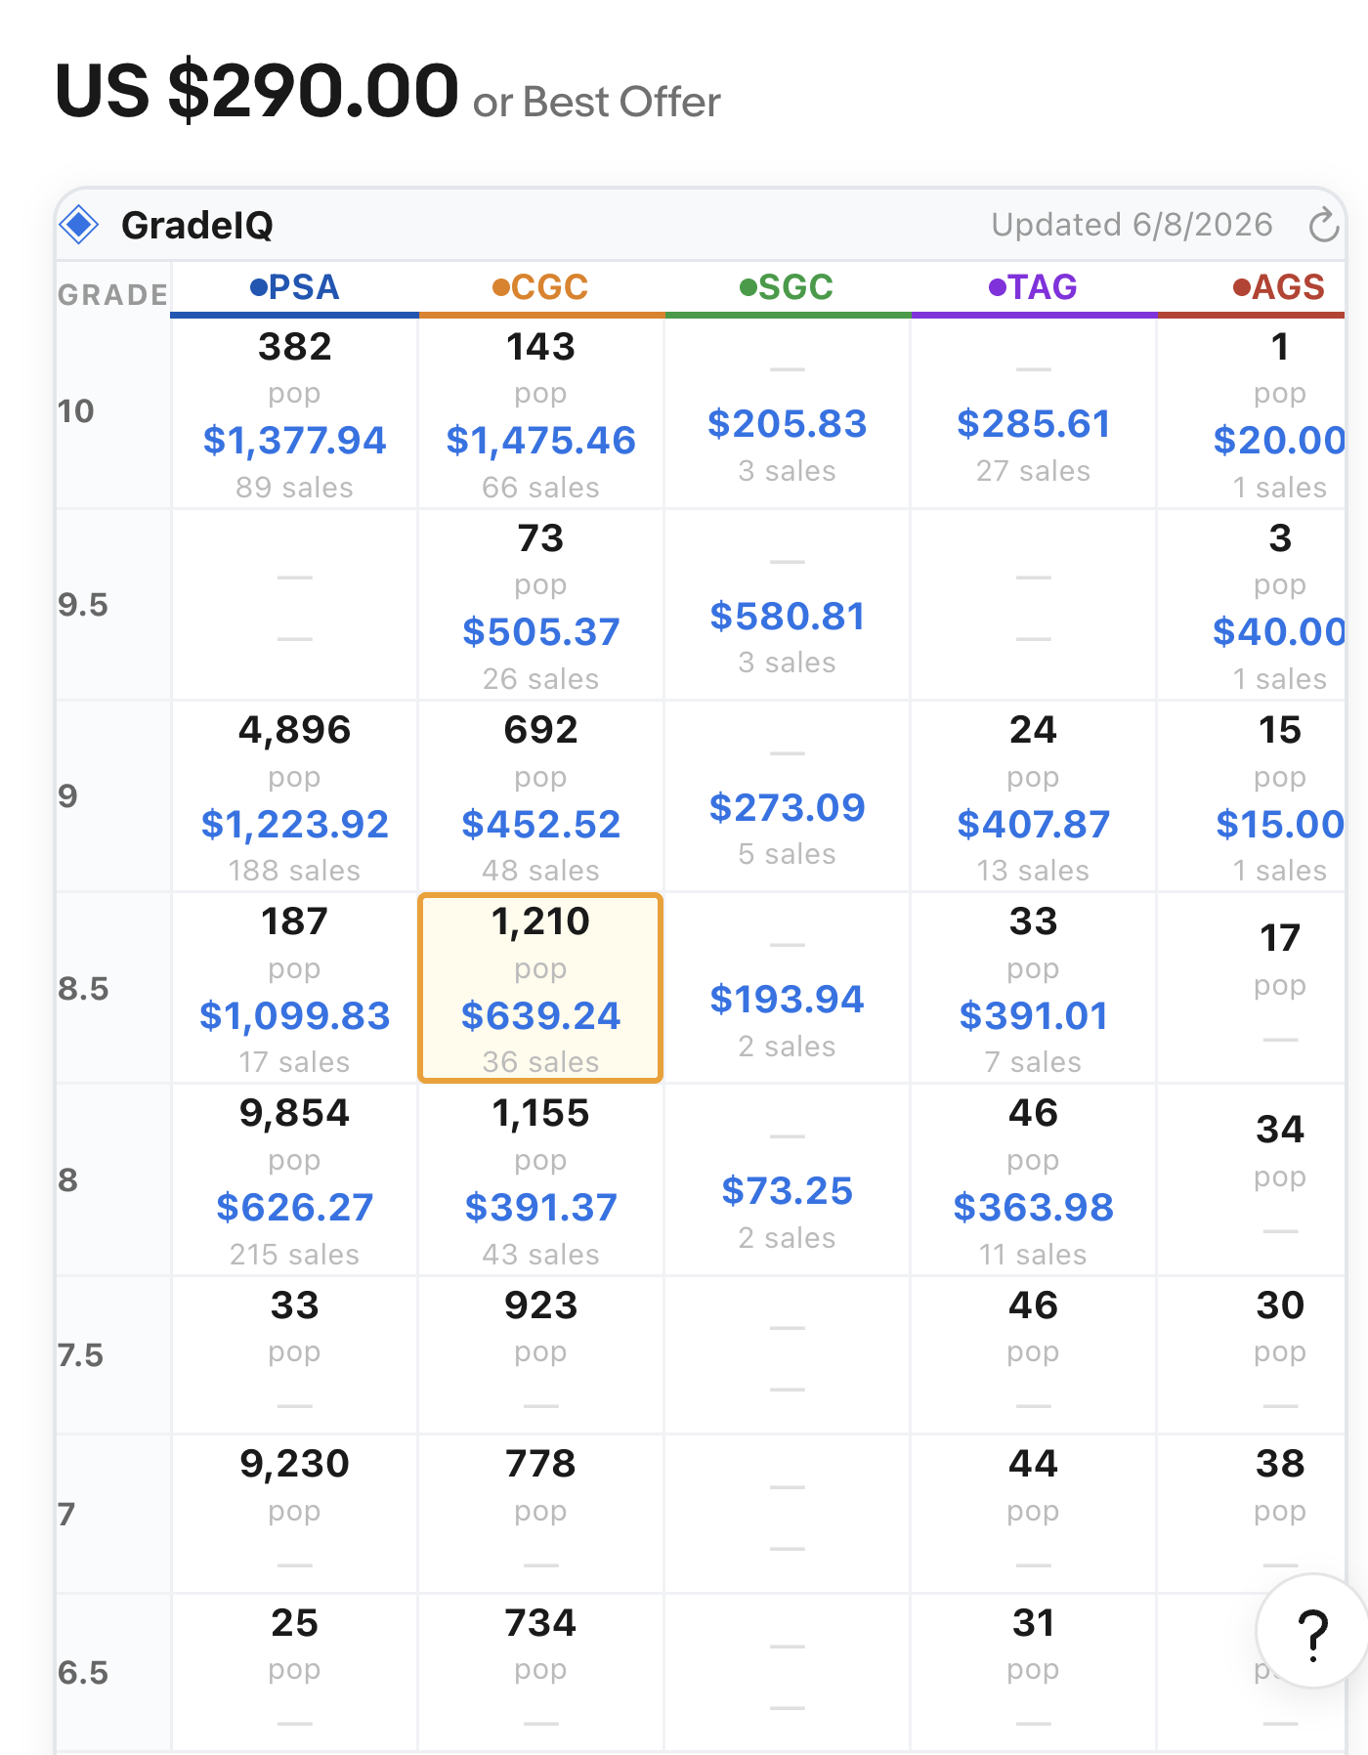The image size is (1368, 1755).
Task: Open TAG 8 price $363.98
Action: pyautogui.click(x=1033, y=1208)
